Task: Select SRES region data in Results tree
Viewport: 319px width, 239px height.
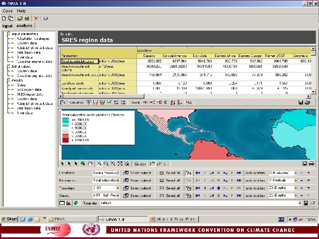Action: click(30, 94)
